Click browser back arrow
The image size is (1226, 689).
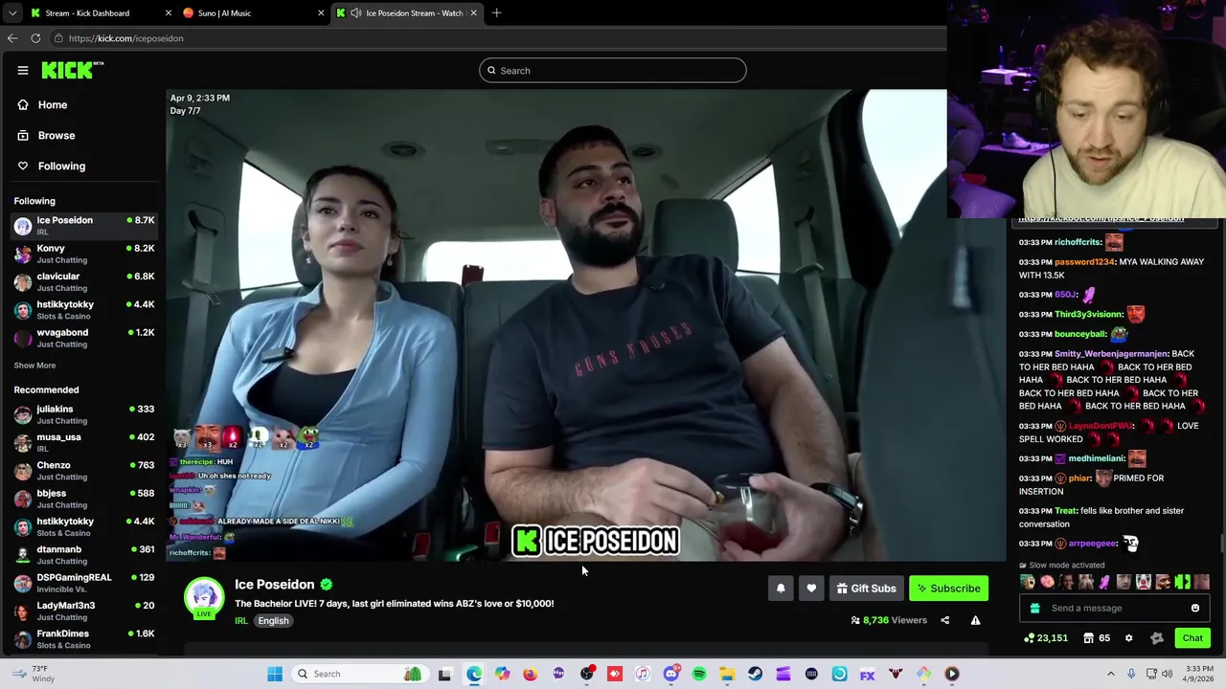tap(11, 38)
